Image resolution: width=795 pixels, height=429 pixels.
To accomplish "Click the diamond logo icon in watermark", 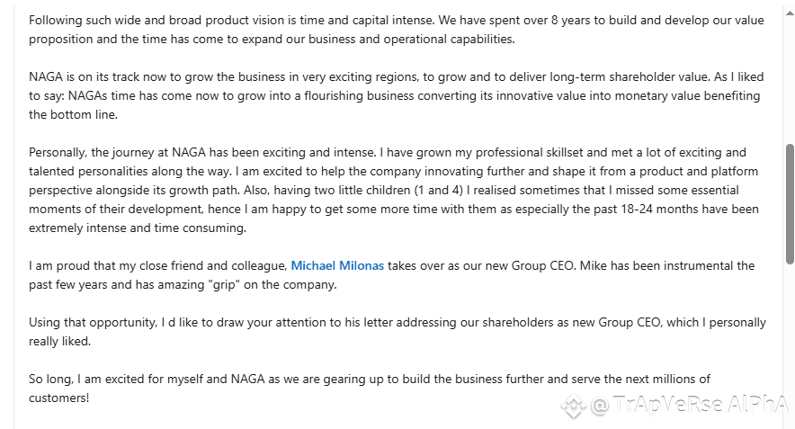I will 574,406.
